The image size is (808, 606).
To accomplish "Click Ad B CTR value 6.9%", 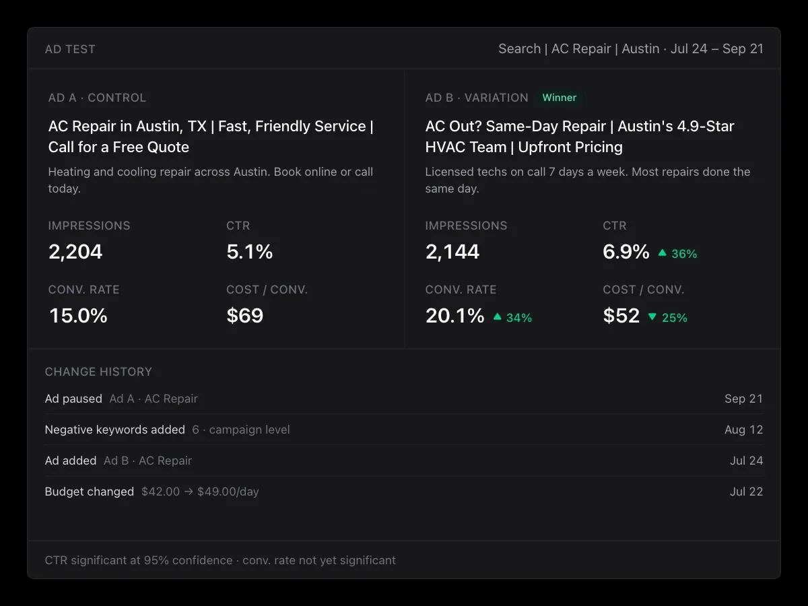I will (x=626, y=252).
